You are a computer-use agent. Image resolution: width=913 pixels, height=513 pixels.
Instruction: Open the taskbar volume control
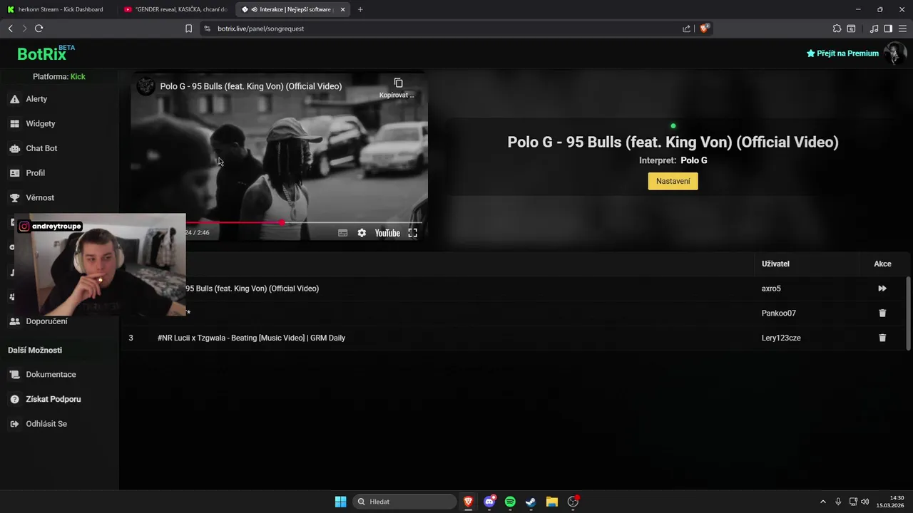click(864, 502)
